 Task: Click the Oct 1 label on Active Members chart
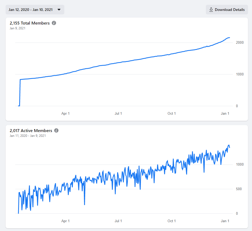coord(172,221)
